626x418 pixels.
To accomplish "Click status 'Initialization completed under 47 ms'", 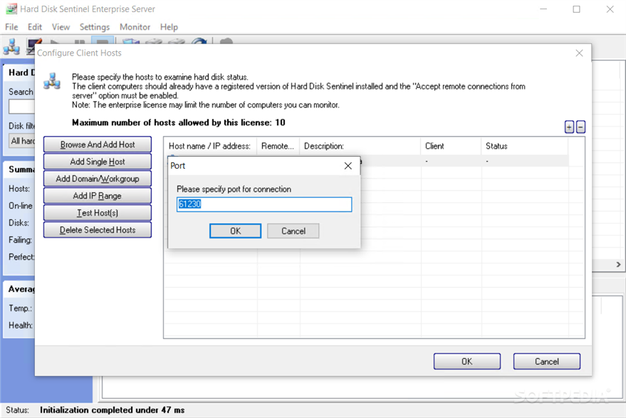I will pyautogui.click(x=113, y=410).
